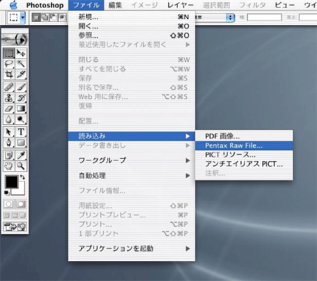The width and height of the screenshot is (317, 281).
Task: Expand the 読み込み submenu
Action: 131,136
